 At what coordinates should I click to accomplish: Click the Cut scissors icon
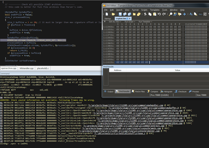point(145,14)
